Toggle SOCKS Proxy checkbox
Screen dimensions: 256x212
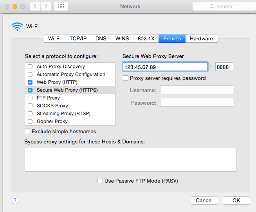tap(30, 106)
